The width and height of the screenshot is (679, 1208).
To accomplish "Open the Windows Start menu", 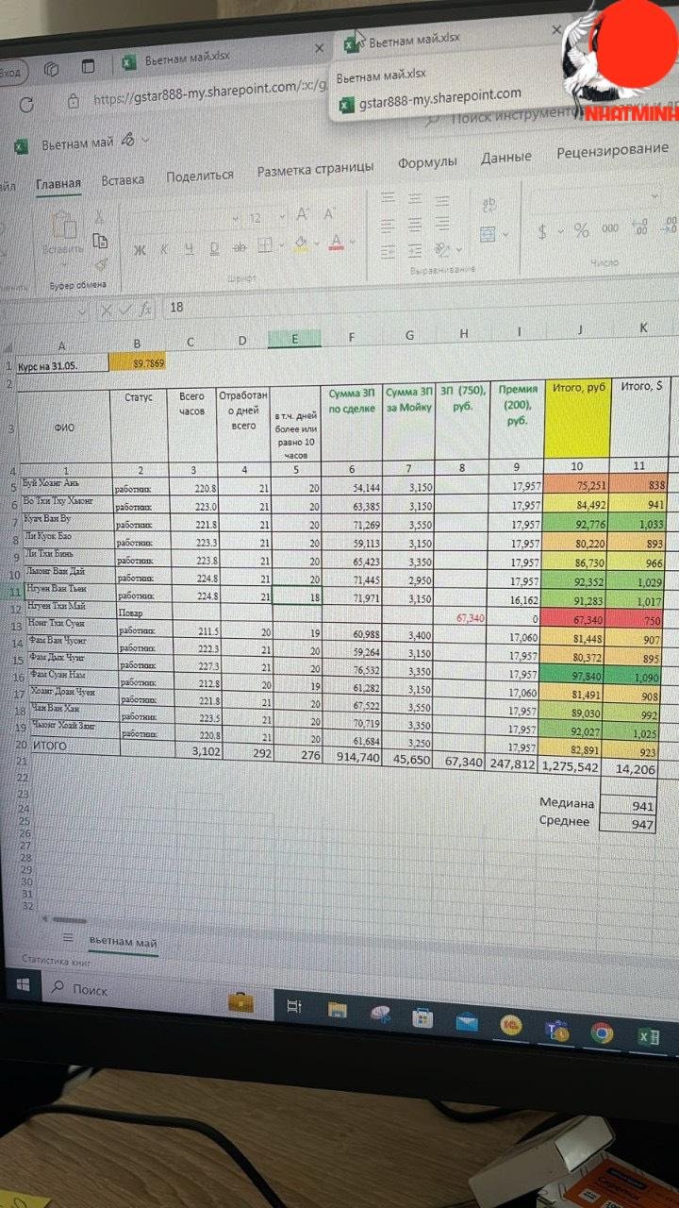I will (23, 986).
